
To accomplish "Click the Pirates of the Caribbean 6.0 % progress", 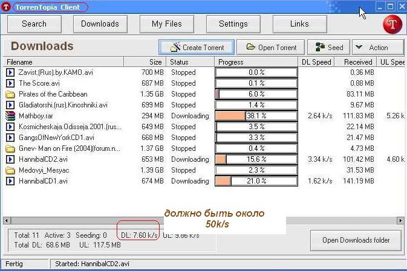I will pos(256,94).
